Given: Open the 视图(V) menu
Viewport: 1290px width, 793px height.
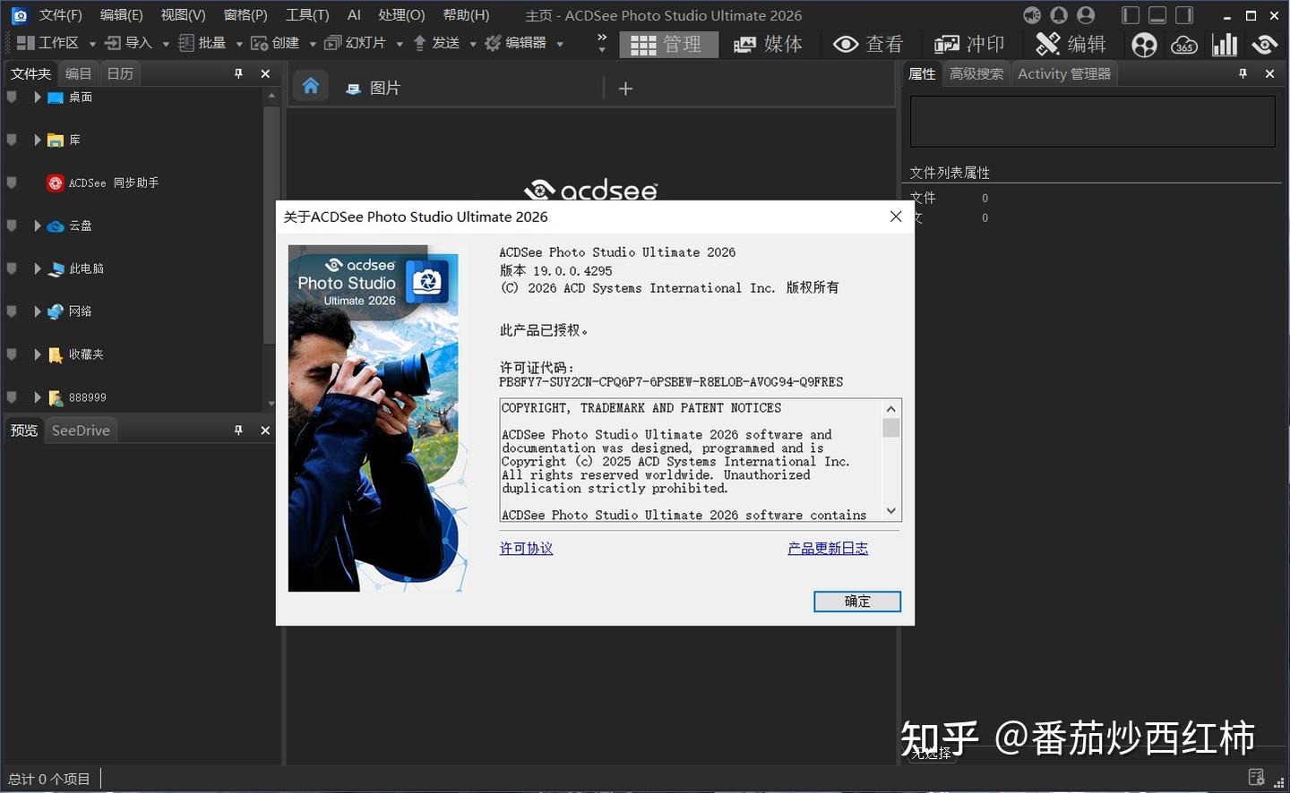Looking at the screenshot, I should (x=183, y=15).
